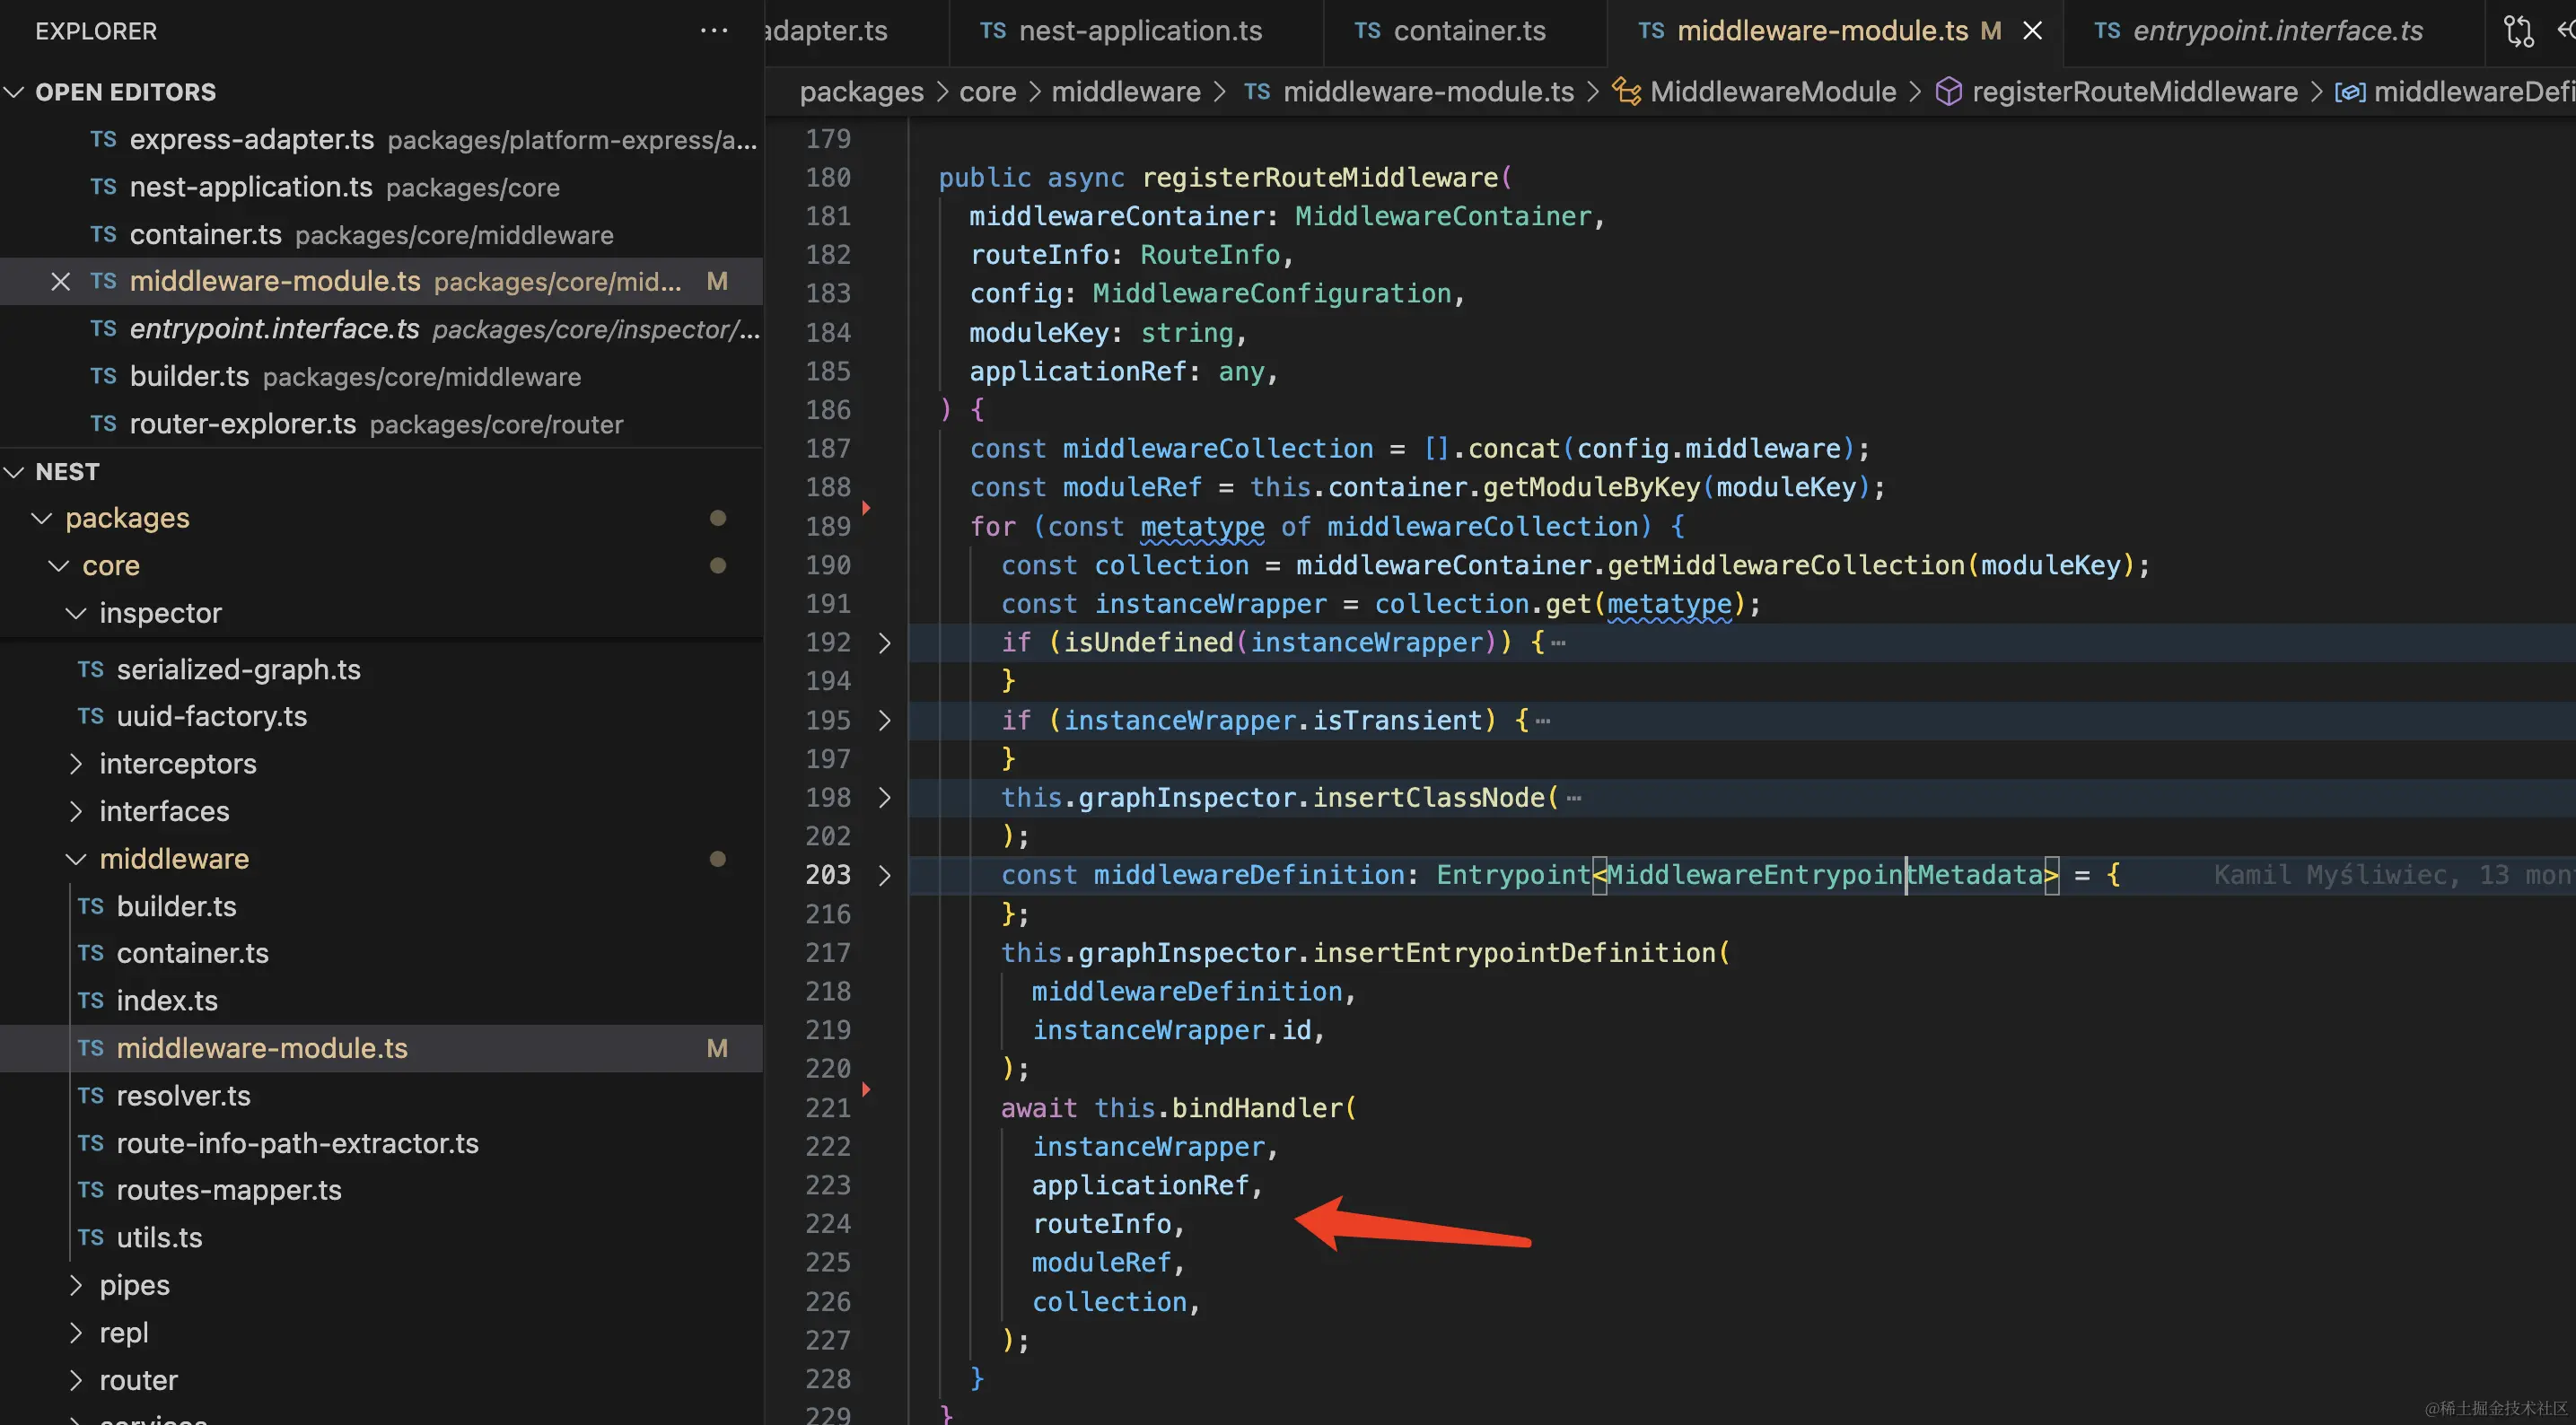Click the underlined metatype variable on line 189
The width and height of the screenshot is (2576, 1425).
[x=1202, y=527]
